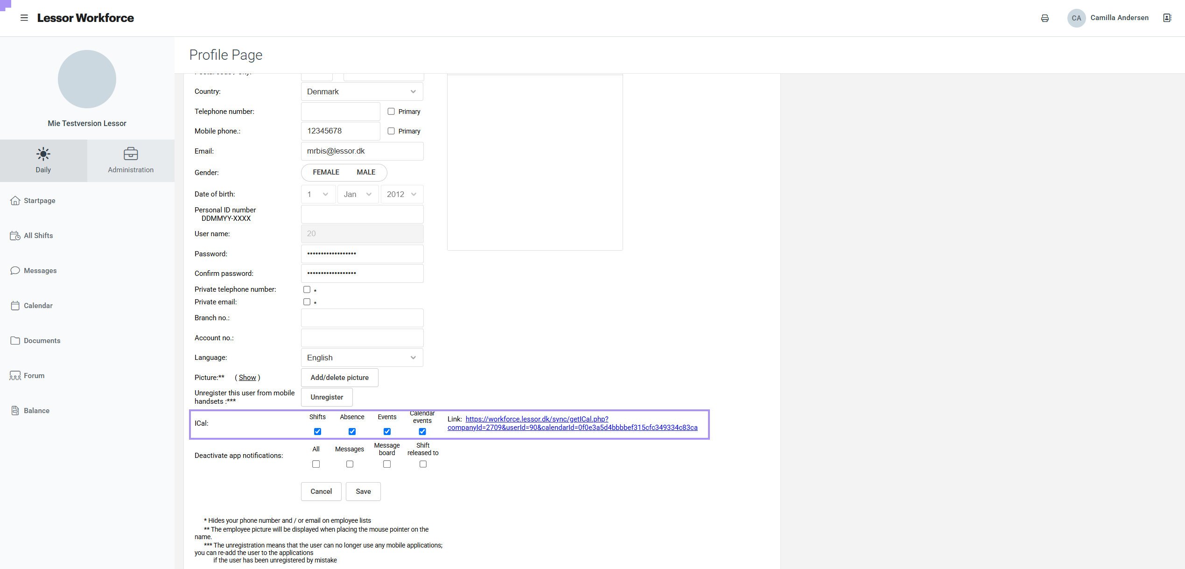Screen dimensions: 1185x569
Task: Check the Message board notifications checkbox
Action: point(387,464)
